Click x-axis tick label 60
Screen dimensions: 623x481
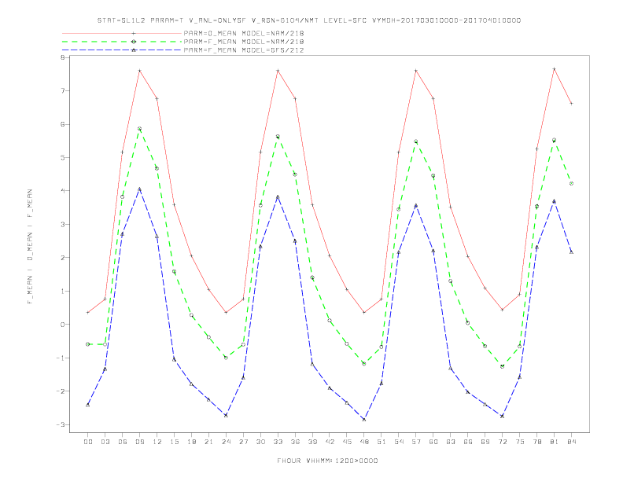pyautogui.click(x=433, y=442)
